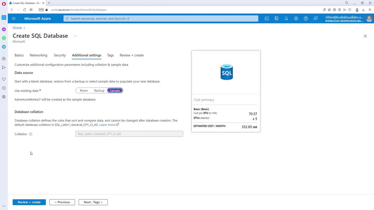Screen dimensions: 374x210
Task: Click the Collation text field
Action: pos(129,134)
